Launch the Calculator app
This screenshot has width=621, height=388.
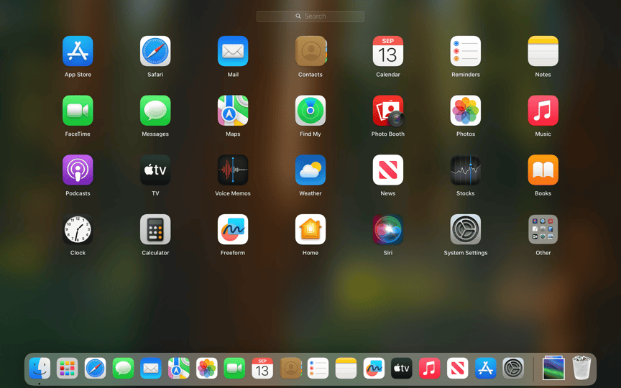click(155, 229)
